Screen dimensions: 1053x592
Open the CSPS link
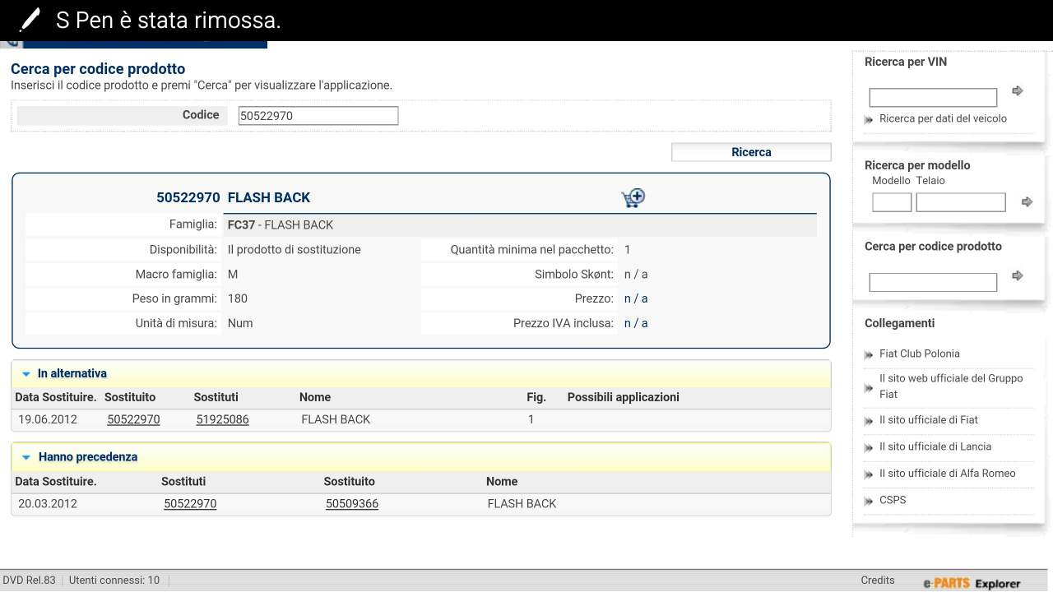tap(893, 500)
